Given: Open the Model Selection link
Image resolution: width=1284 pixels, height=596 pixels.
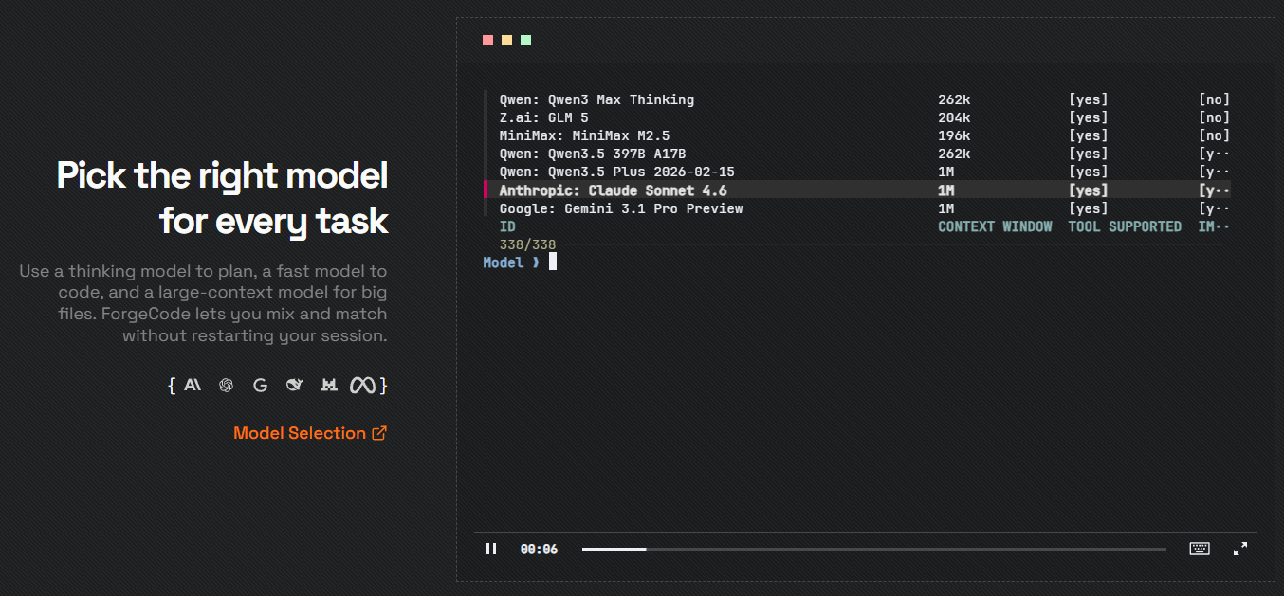Looking at the screenshot, I should [x=310, y=433].
